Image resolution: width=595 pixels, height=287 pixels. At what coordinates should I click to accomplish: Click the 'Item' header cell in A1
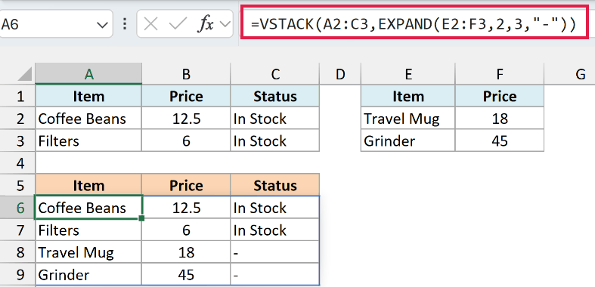[88, 96]
